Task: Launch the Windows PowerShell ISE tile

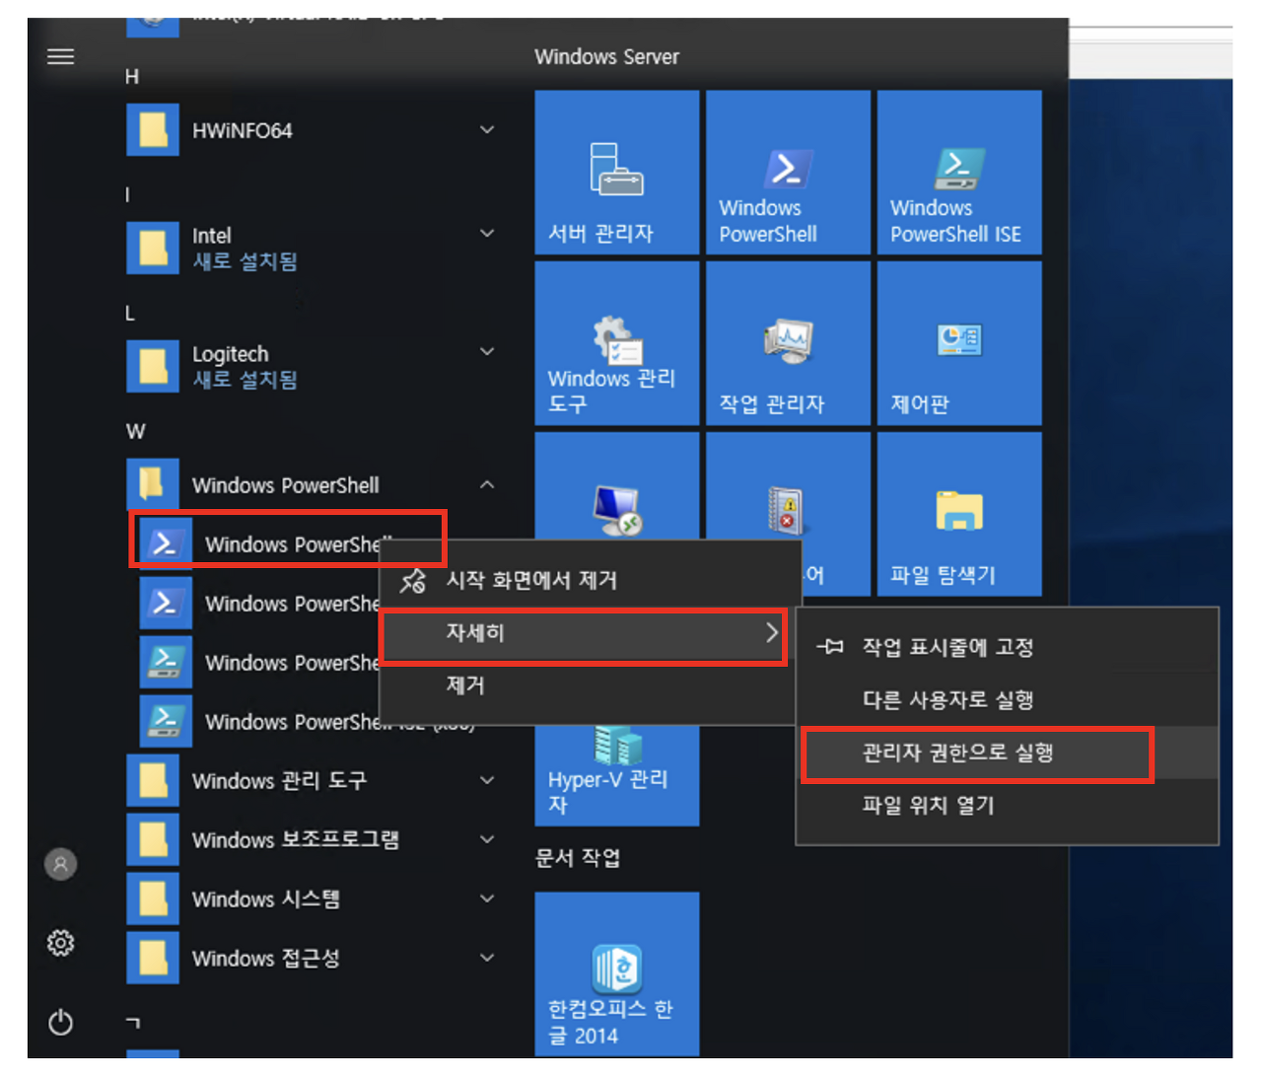Action: [x=959, y=173]
